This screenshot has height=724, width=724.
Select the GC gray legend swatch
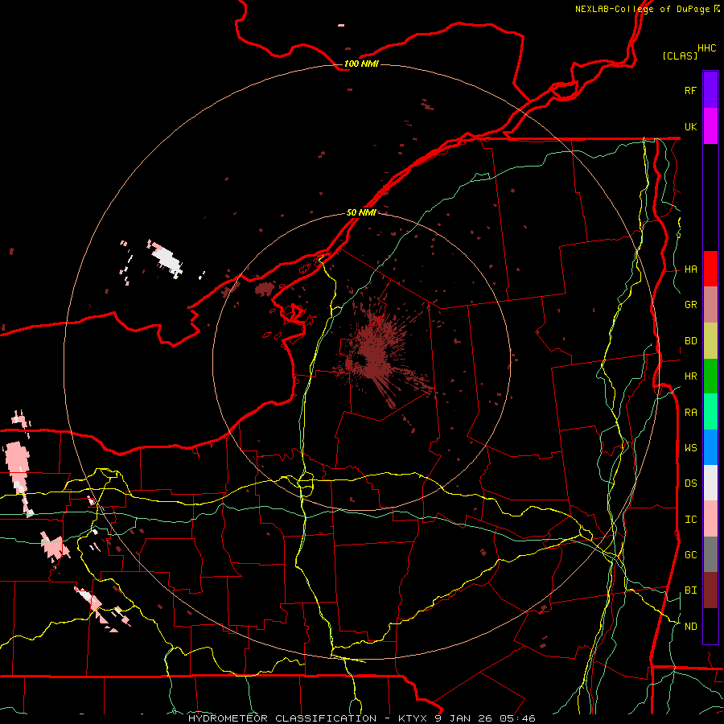[x=710, y=554]
